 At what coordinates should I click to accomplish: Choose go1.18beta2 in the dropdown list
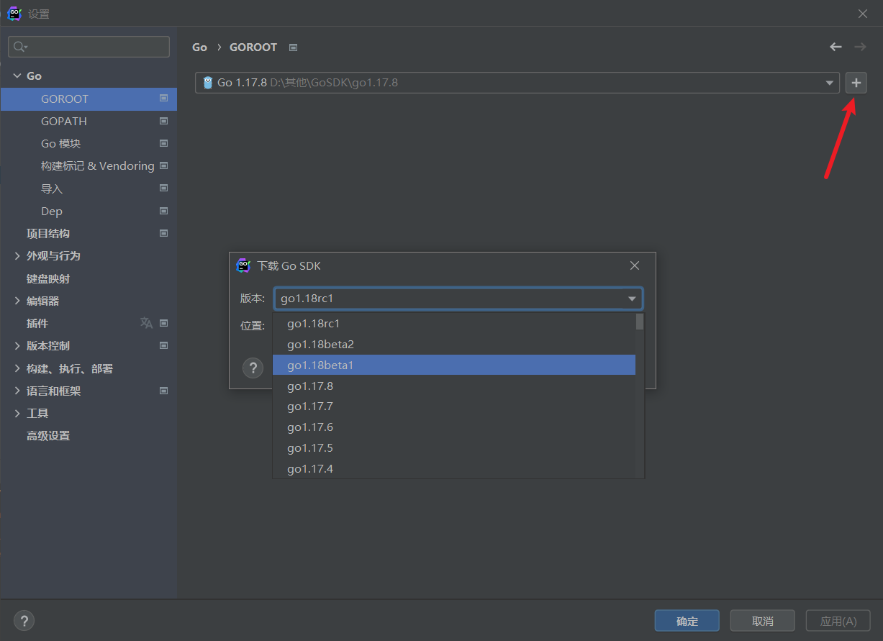point(320,345)
